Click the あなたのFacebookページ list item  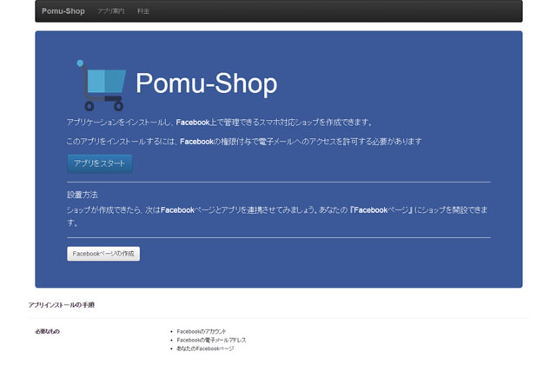205,348
